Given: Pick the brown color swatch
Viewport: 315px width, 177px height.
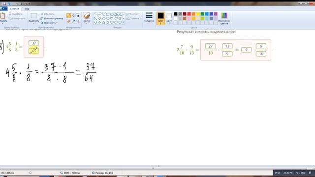Looking at the screenshot, I should tap(185, 18).
